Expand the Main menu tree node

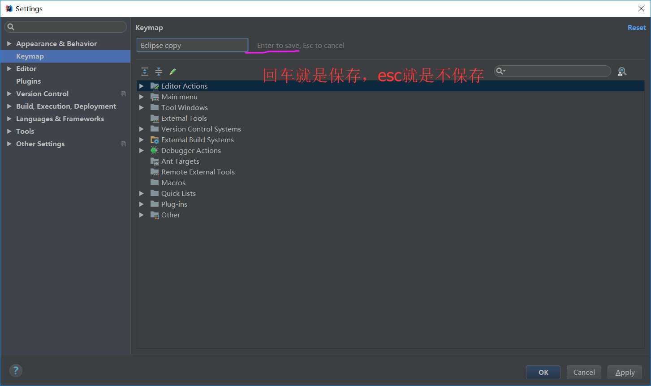click(x=142, y=97)
